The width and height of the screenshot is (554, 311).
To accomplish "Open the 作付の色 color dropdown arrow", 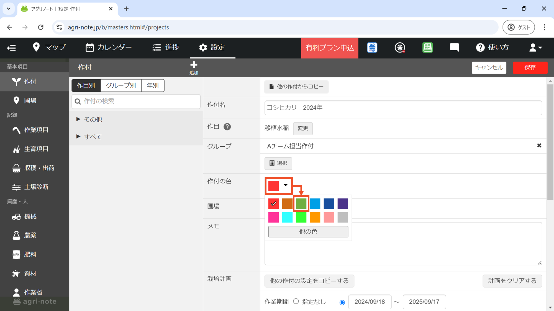I will 285,185.
